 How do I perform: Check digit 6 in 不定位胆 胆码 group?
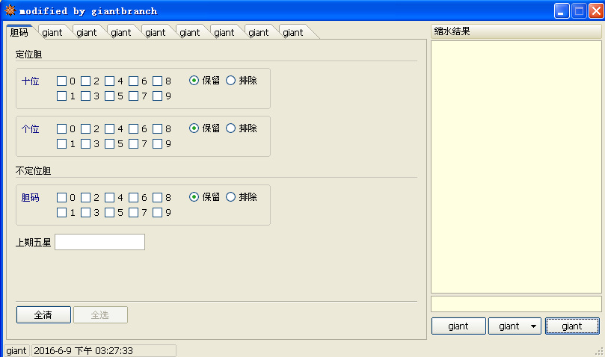coord(134,197)
